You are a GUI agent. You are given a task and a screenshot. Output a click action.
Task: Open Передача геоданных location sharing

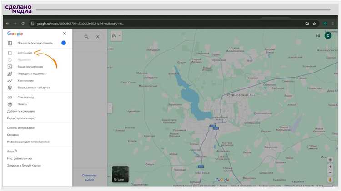tap(31, 73)
